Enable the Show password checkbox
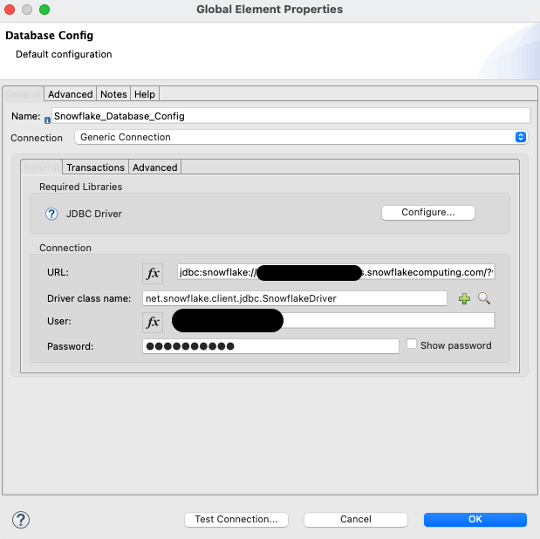540x539 pixels. tap(412, 344)
